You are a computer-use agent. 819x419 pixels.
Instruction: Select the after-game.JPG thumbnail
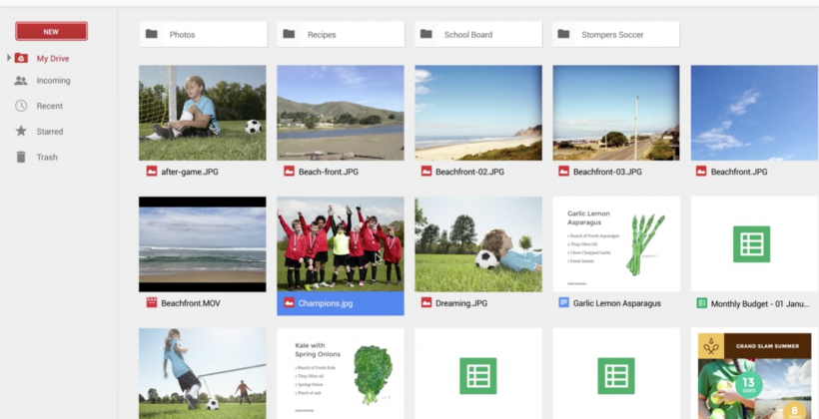tap(202, 113)
